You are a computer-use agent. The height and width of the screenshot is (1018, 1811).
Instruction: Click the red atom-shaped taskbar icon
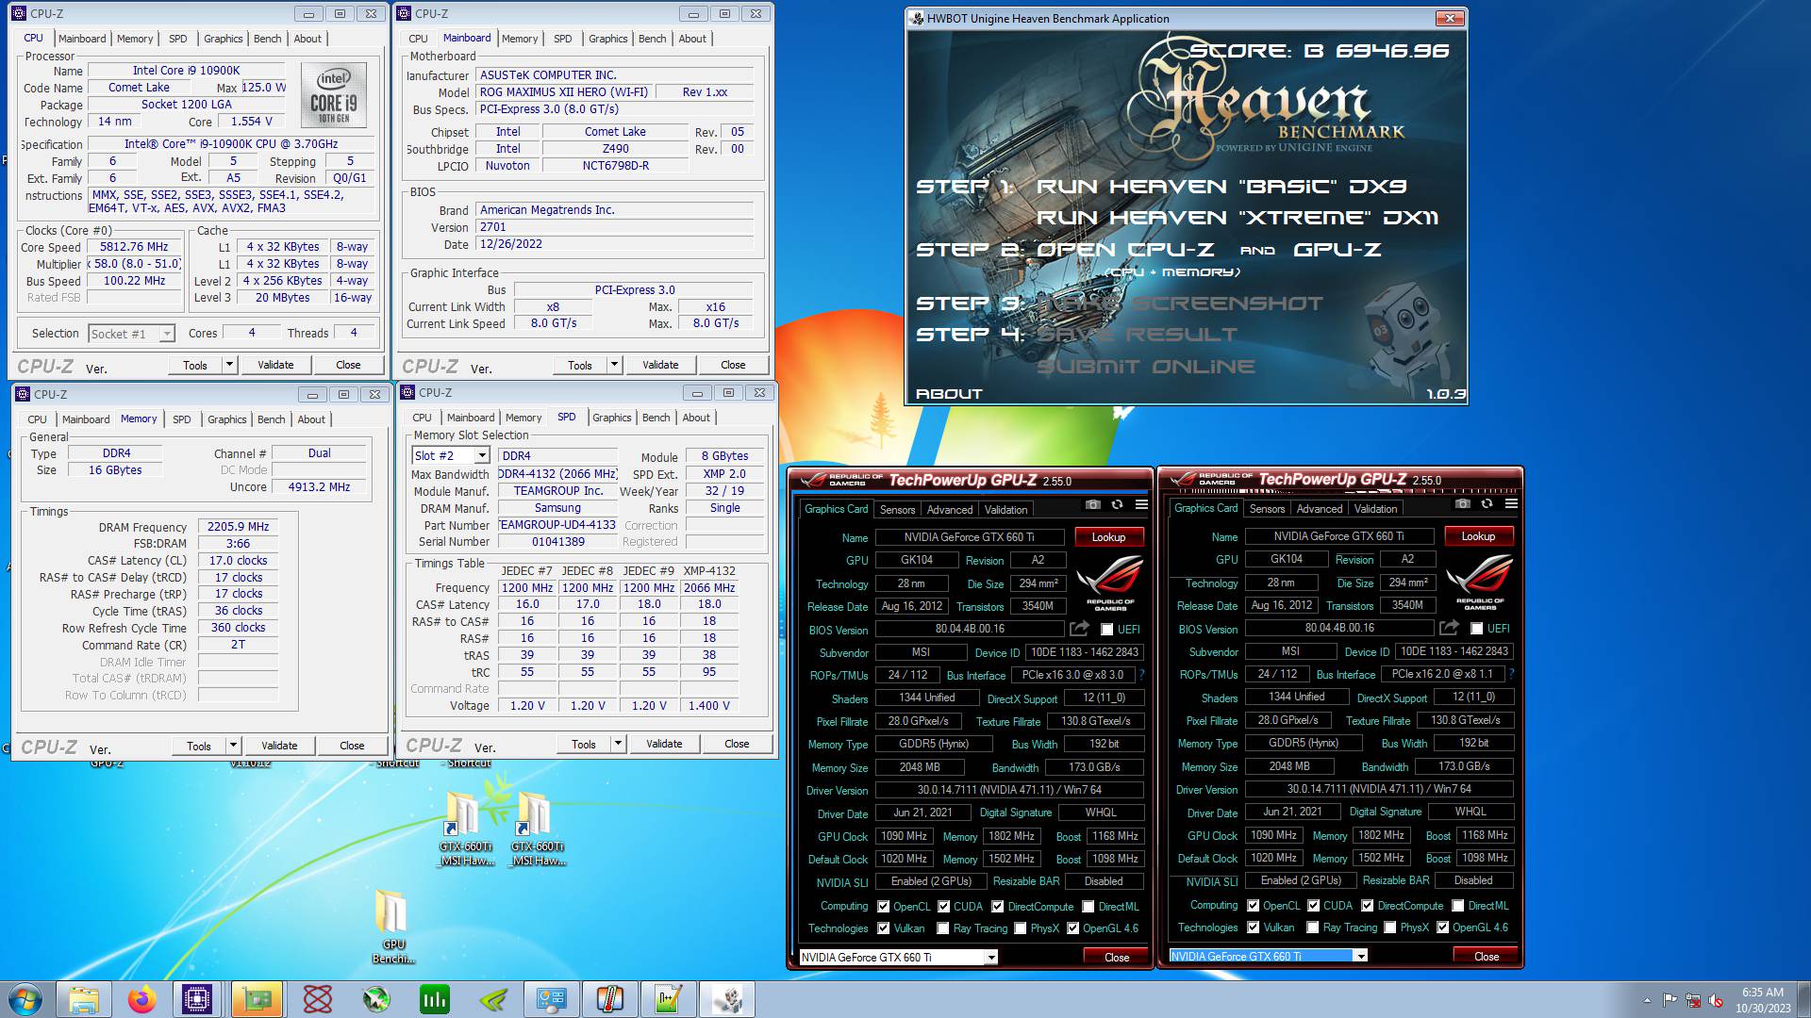[x=318, y=999]
